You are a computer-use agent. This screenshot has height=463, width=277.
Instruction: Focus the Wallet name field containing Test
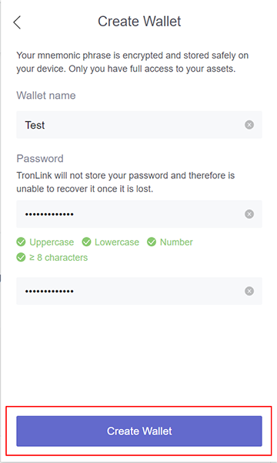(x=139, y=125)
